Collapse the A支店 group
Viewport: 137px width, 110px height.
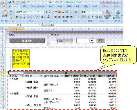coord(10,79)
